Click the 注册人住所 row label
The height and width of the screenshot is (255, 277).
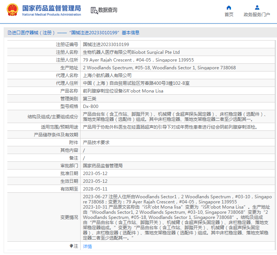[67, 60]
